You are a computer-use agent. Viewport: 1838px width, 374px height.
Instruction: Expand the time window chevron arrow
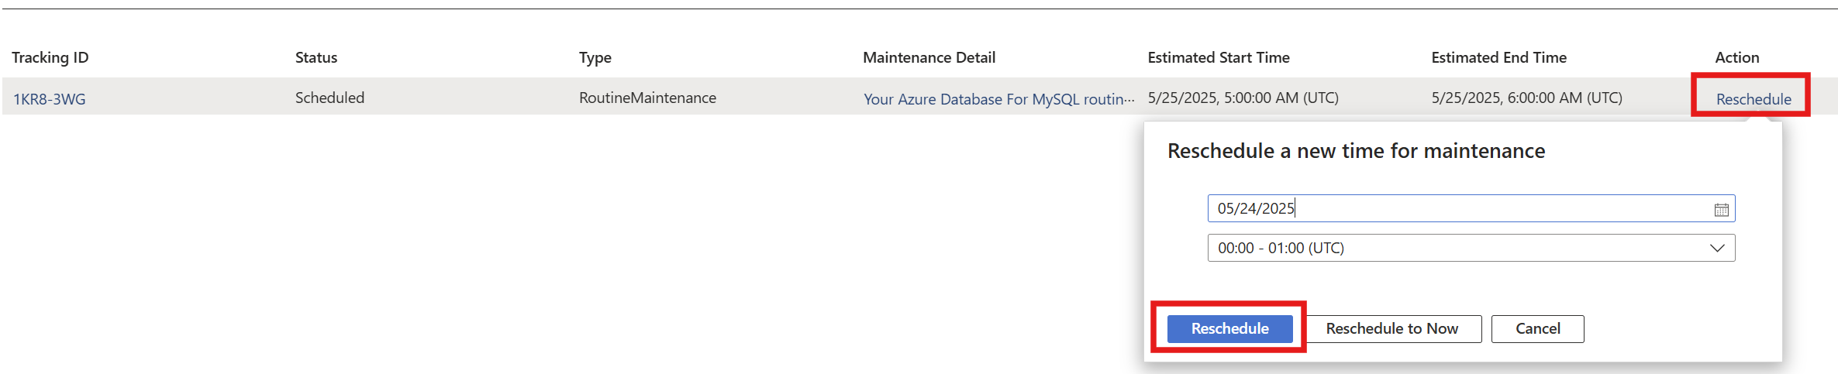point(1717,248)
